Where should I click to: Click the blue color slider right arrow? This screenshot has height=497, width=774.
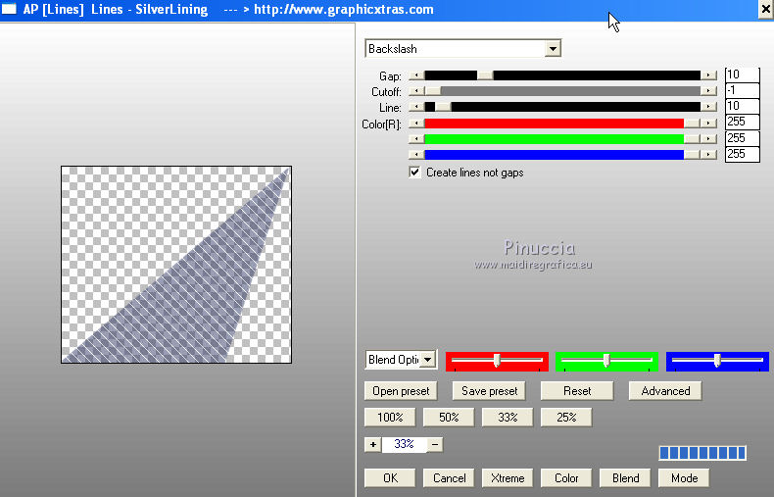pyautogui.click(x=708, y=155)
